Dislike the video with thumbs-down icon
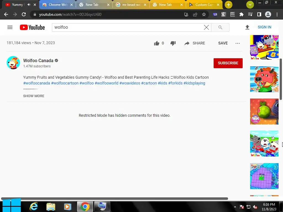 (x=173, y=43)
